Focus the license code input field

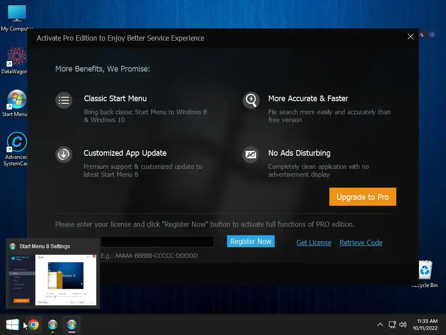click(x=157, y=242)
